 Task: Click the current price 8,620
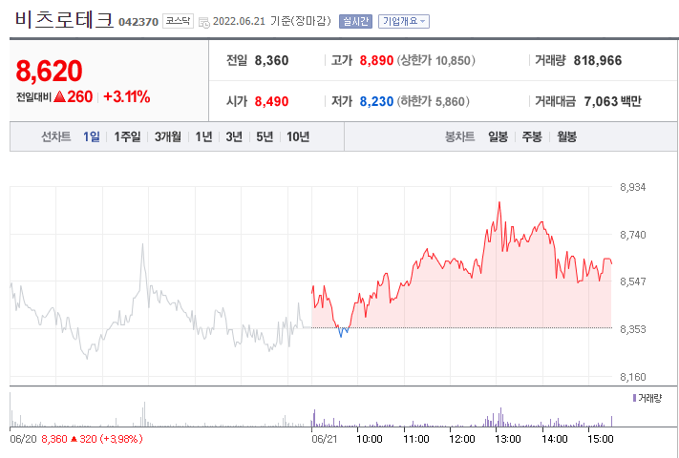49,71
